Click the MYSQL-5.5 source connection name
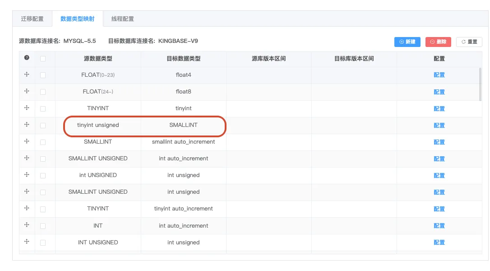The image size is (490, 271). click(x=80, y=41)
